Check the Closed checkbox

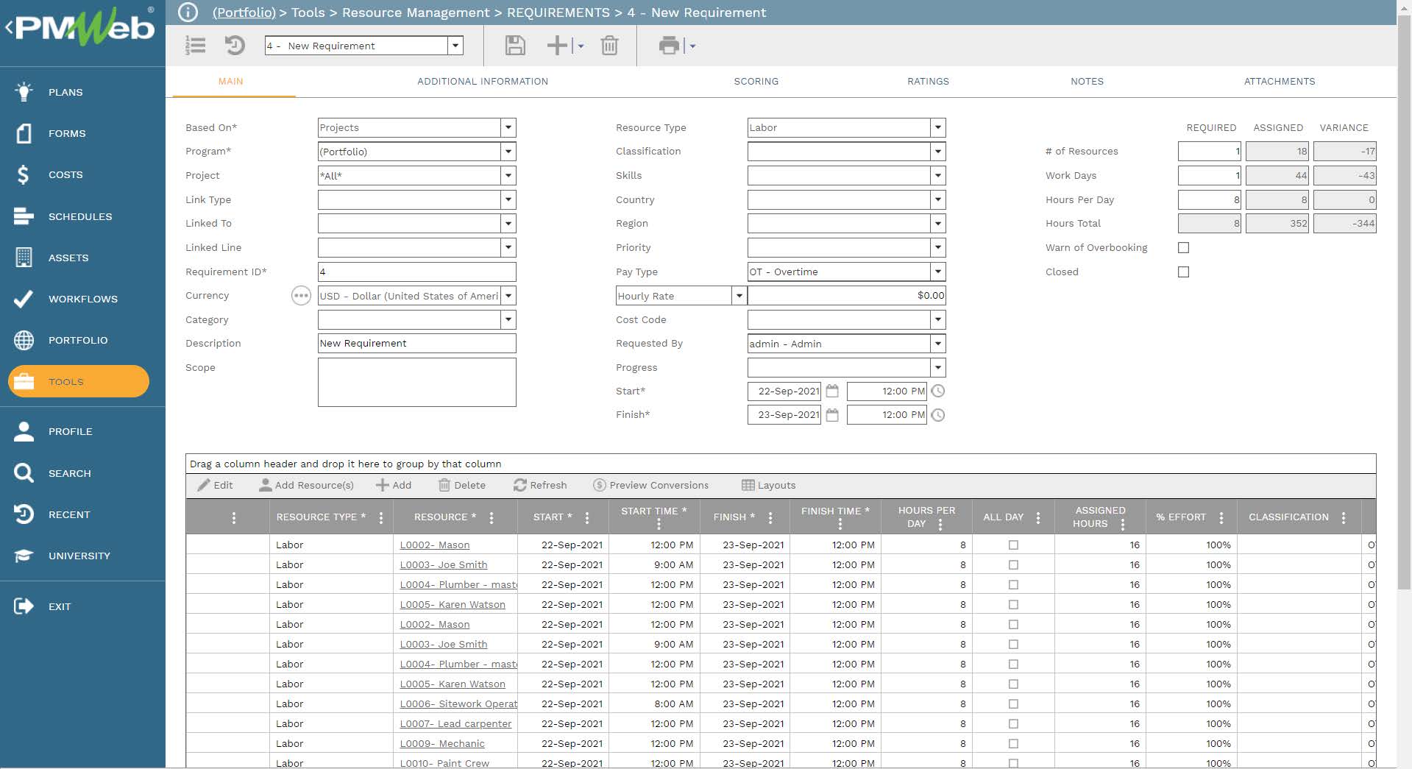(1183, 272)
